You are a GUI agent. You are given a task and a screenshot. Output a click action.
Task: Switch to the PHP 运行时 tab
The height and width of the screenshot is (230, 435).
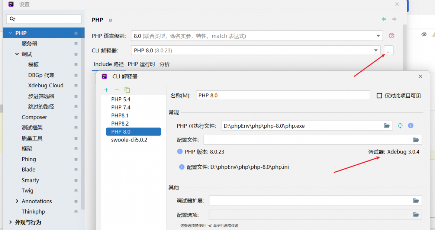(141, 64)
